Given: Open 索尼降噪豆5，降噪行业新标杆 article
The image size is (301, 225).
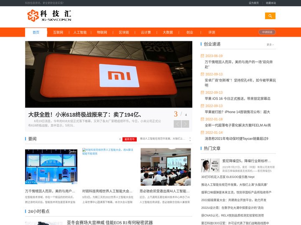Looking at the screenshot, I should (247, 161).
